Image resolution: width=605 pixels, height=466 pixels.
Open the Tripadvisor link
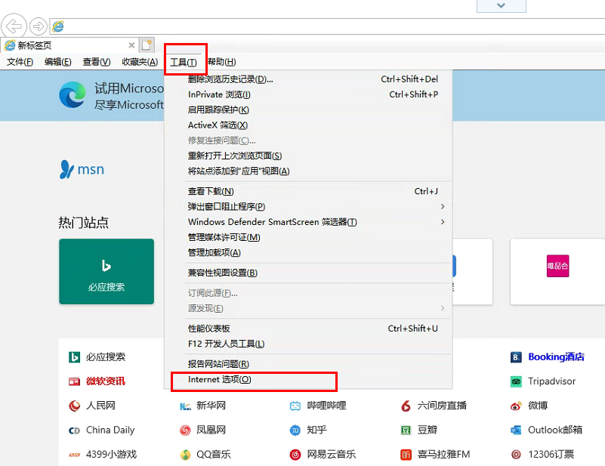[x=552, y=381]
